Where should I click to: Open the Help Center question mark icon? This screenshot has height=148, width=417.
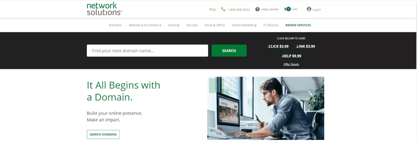click(257, 9)
